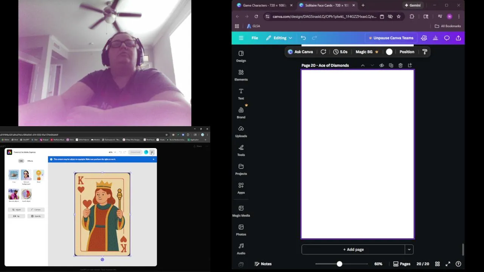Open the Photos panel
484x272 pixels.
[241, 230]
